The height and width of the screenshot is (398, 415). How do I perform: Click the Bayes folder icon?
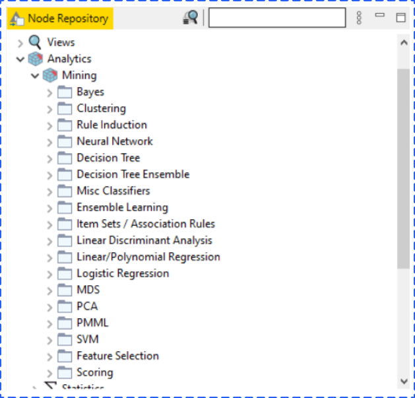[65, 92]
